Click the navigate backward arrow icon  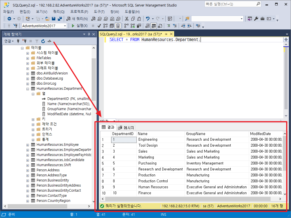(9, 19)
